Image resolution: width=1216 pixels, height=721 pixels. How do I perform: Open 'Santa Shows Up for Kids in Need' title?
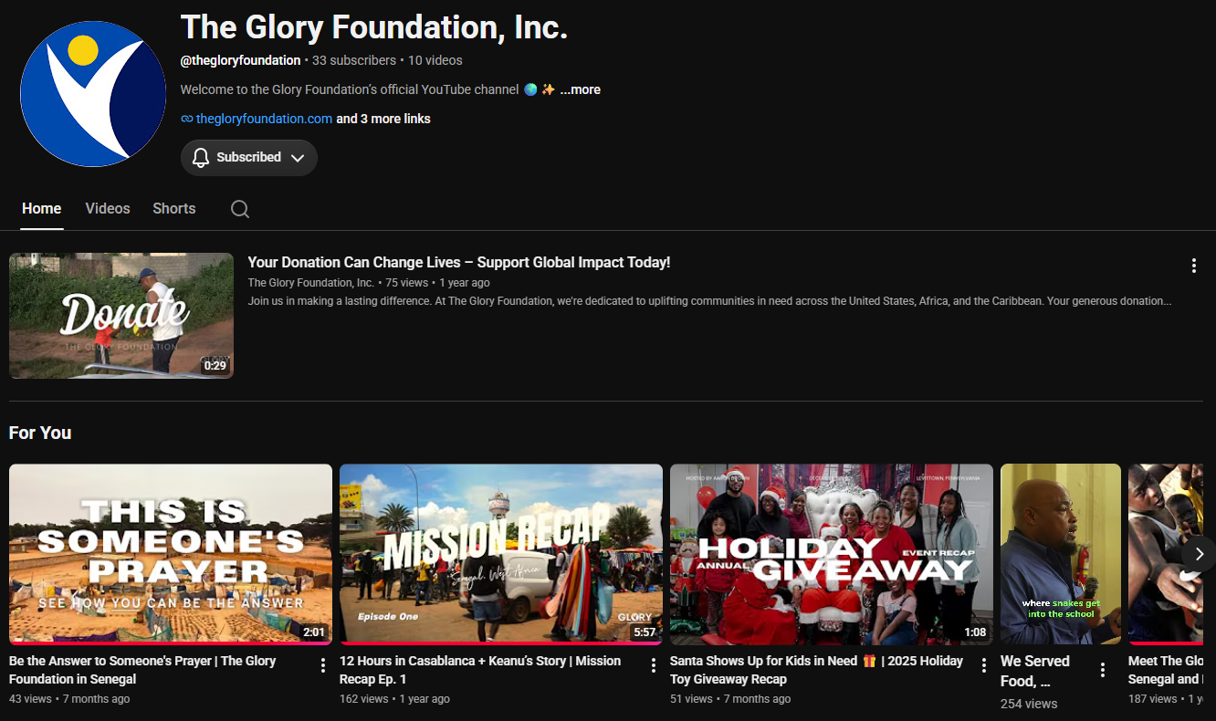pyautogui.click(x=816, y=670)
